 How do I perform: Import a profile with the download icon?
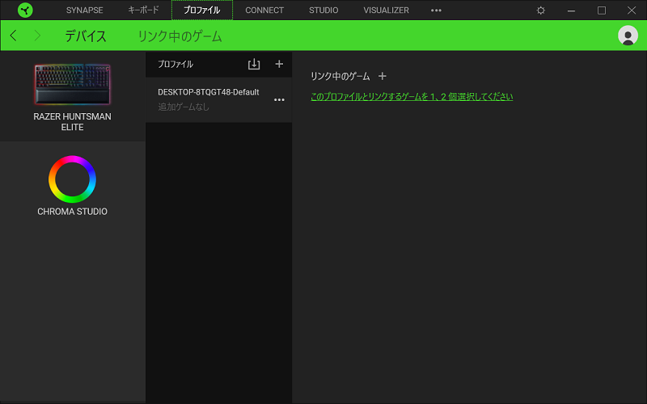[254, 64]
